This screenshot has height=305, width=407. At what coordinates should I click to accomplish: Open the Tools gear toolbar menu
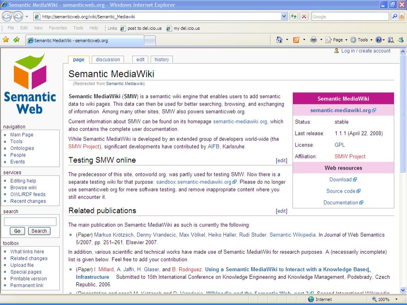click(361, 40)
